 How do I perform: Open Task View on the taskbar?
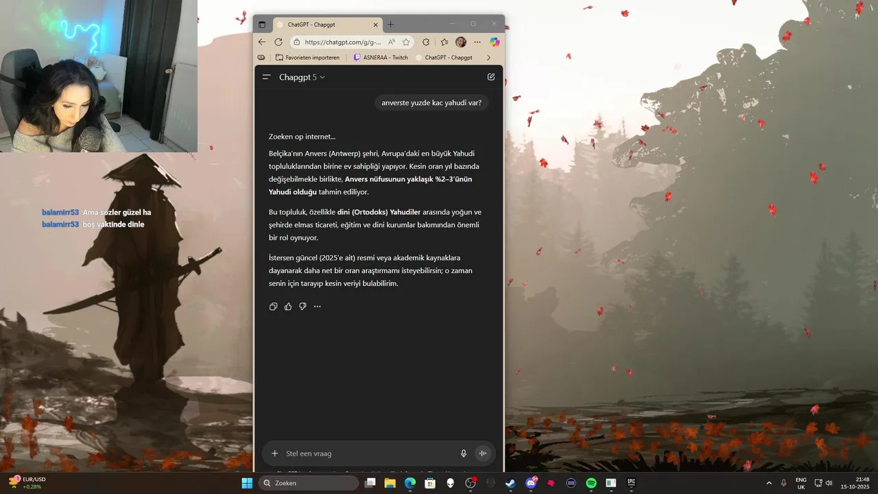point(370,483)
